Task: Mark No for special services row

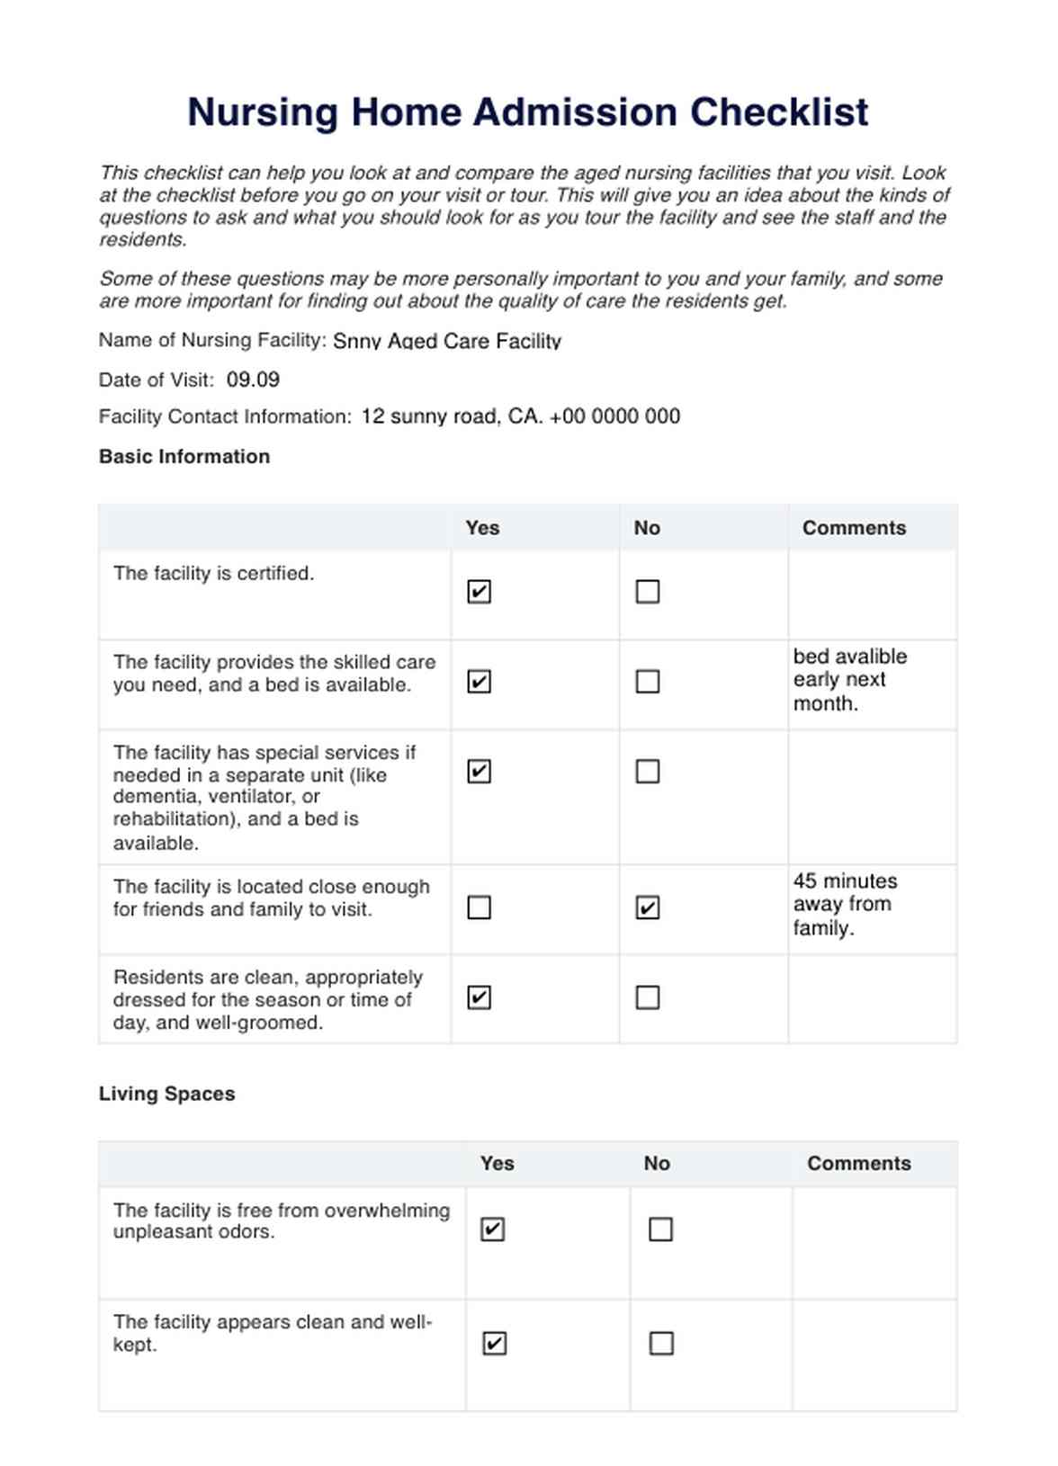Action: [x=648, y=772]
